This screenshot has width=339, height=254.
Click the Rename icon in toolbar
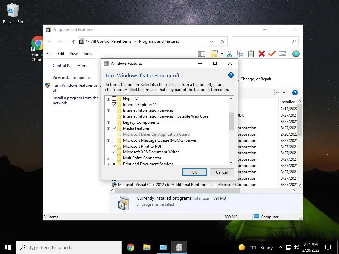283,53
